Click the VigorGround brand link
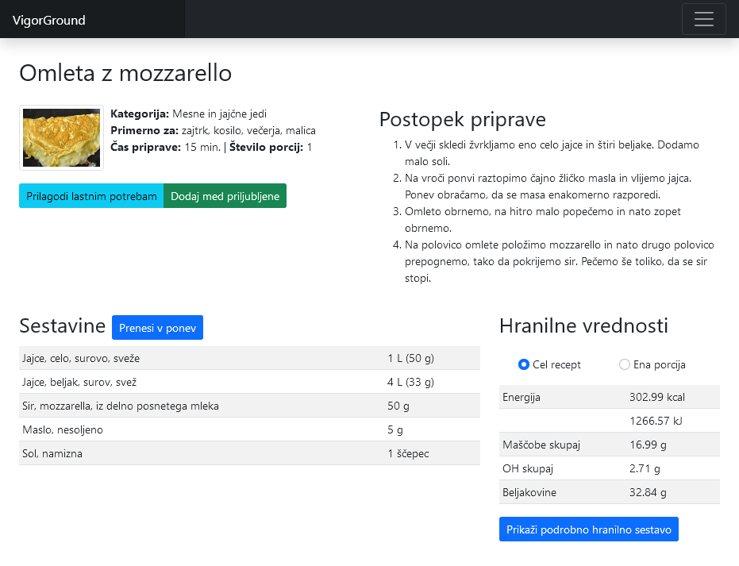Screen dimensions: 739x566 (x=49, y=21)
